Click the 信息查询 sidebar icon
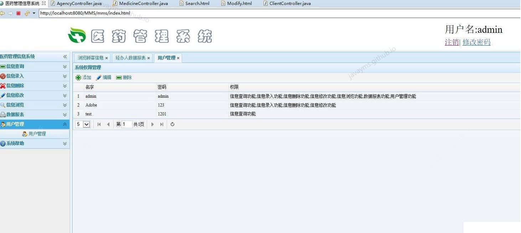The image size is (521, 233). coord(4,66)
